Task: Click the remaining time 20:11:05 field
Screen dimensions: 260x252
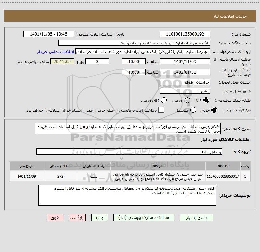Action: click(x=62, y=62)
